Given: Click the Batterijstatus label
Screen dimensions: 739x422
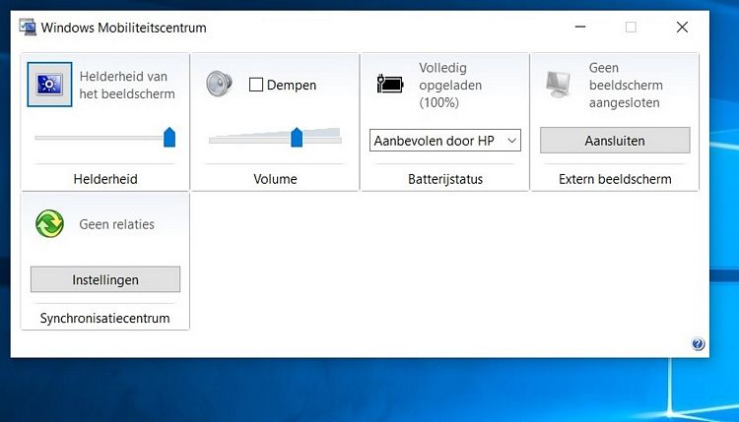Looking at the screenshot, I should tap(445, 179).
